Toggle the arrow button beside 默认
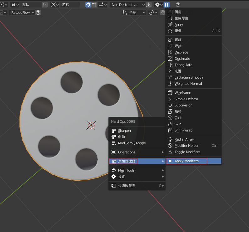This screenshot has height=232, width=249. (x=45, y=5)
